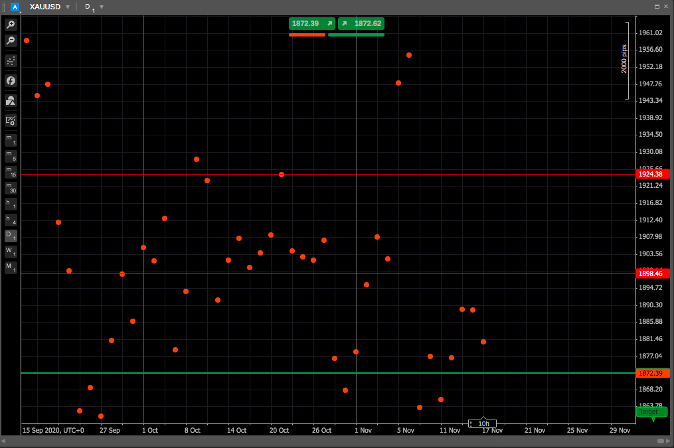Click the 1872.39 current price label
This screenshot has height=448, width=674.
coord(653,373)
